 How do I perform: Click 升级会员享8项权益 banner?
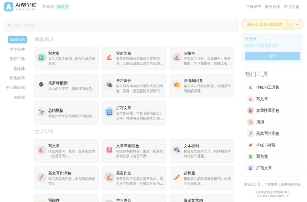272,24
